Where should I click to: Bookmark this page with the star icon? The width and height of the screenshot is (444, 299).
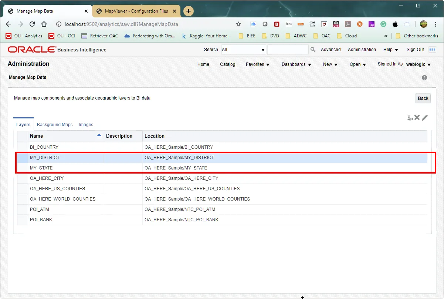[x=238, y=24]
